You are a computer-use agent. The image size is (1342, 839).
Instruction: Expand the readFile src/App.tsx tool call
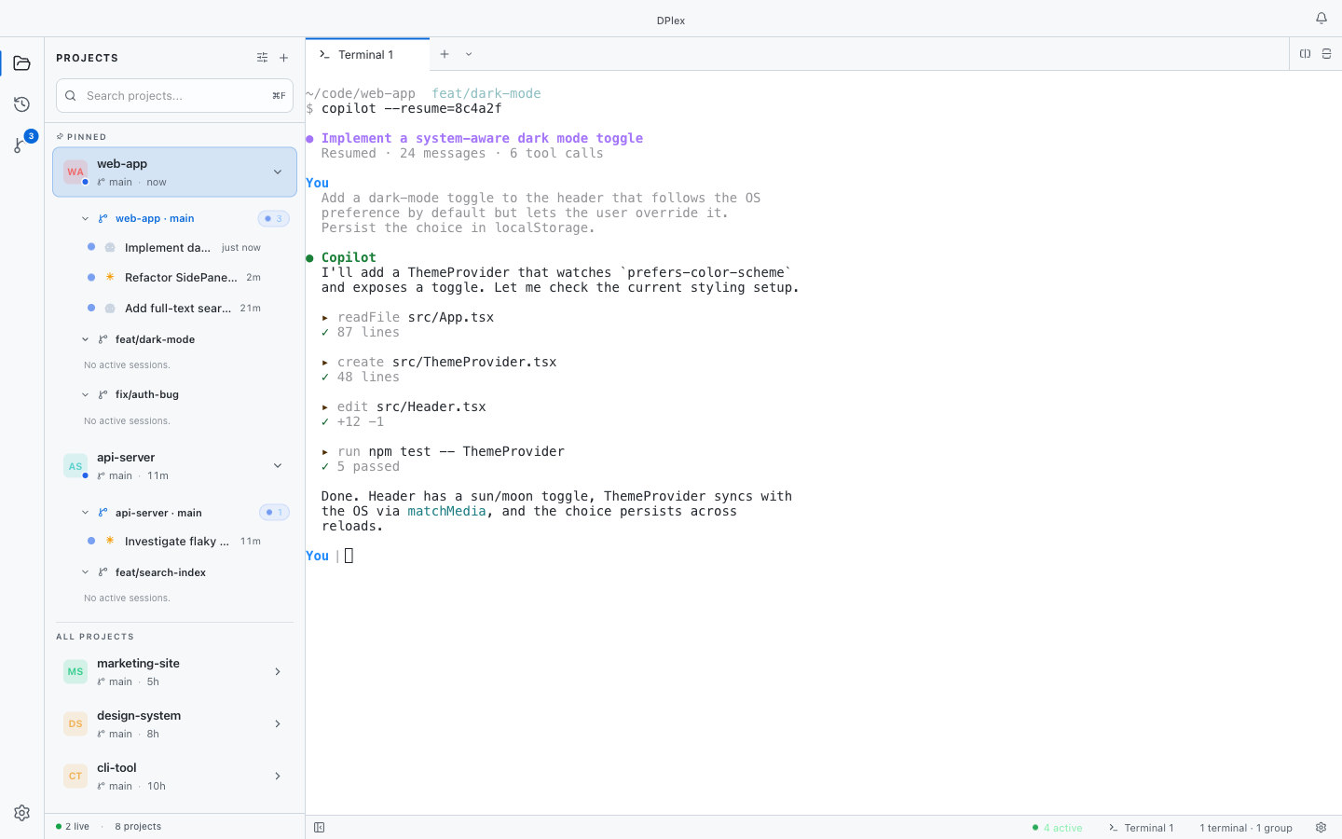tap(407, 317)
